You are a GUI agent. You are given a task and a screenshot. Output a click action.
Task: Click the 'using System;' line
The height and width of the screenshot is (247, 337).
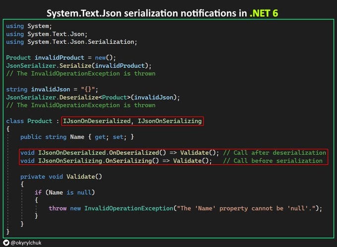coord(29,26)
